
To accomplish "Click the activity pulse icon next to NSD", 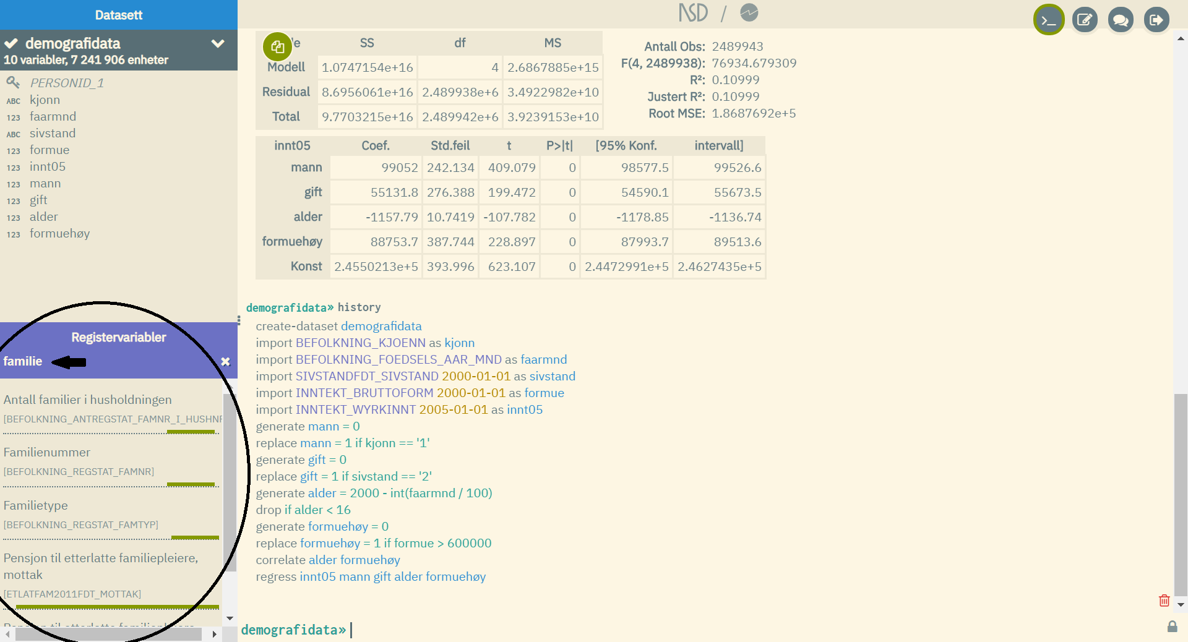I will 749,13.
